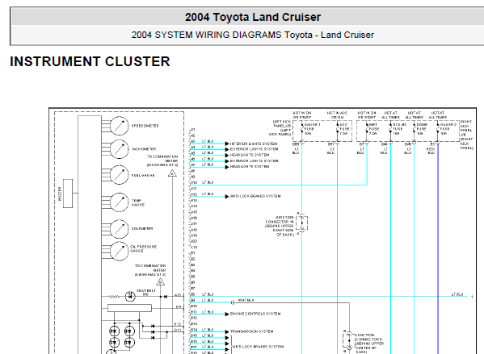Click the "TRANSMISSION SYSTEM" reference
The image size is (484, 354).
251,331
